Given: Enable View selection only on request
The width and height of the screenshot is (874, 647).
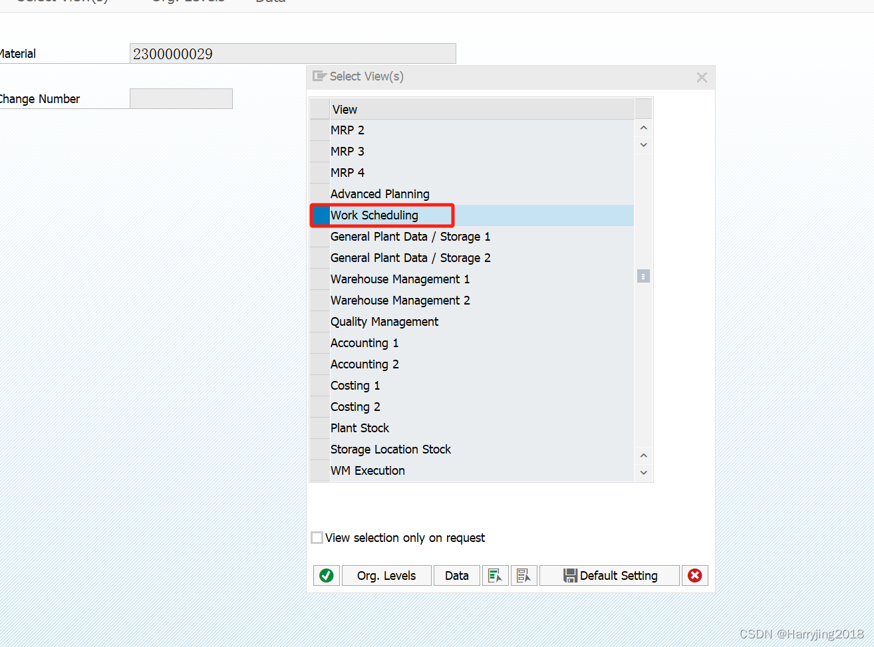Looking at the screenshot, I should tap(317, 537).
